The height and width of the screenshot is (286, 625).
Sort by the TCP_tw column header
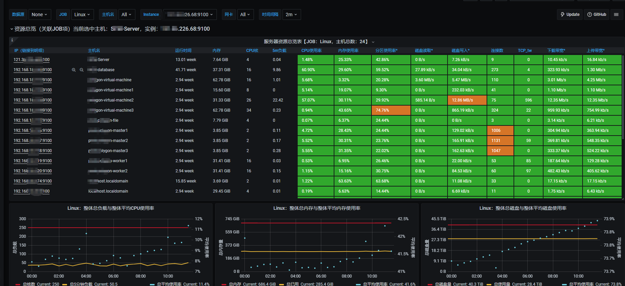525,51
